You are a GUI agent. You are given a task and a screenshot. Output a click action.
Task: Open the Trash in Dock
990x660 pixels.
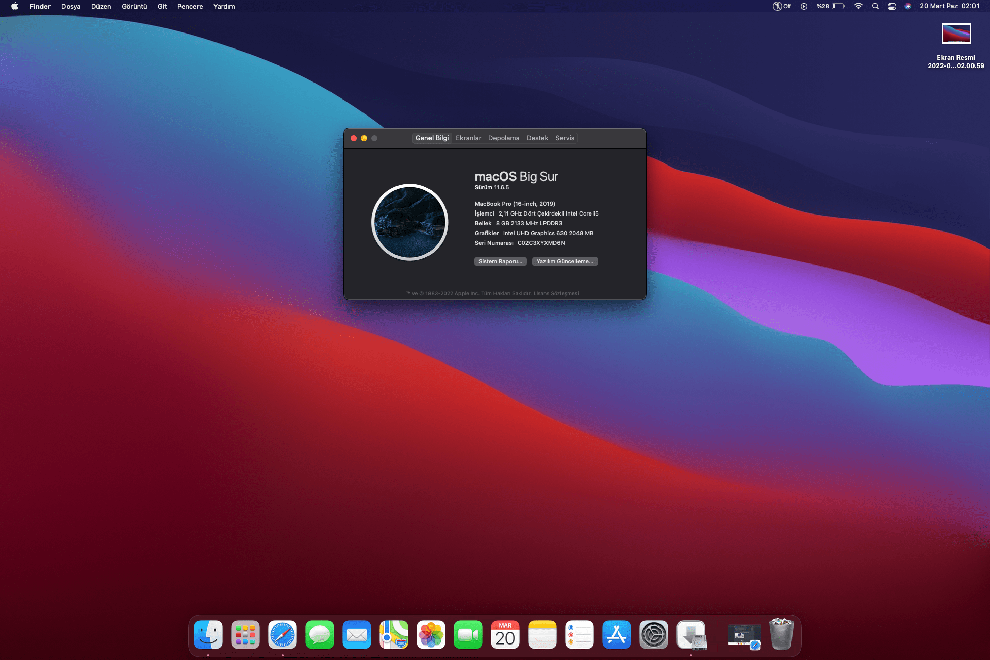(x=781, y=635)
